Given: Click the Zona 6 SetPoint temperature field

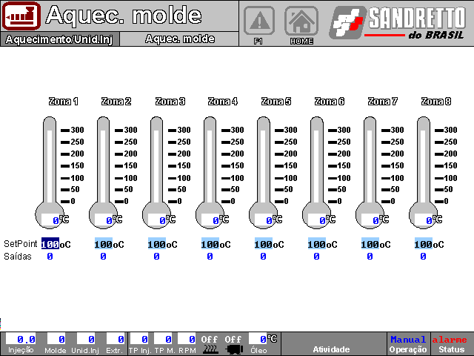Looking at the screenshot, I should pyautogui.click(x=317, y=244).
